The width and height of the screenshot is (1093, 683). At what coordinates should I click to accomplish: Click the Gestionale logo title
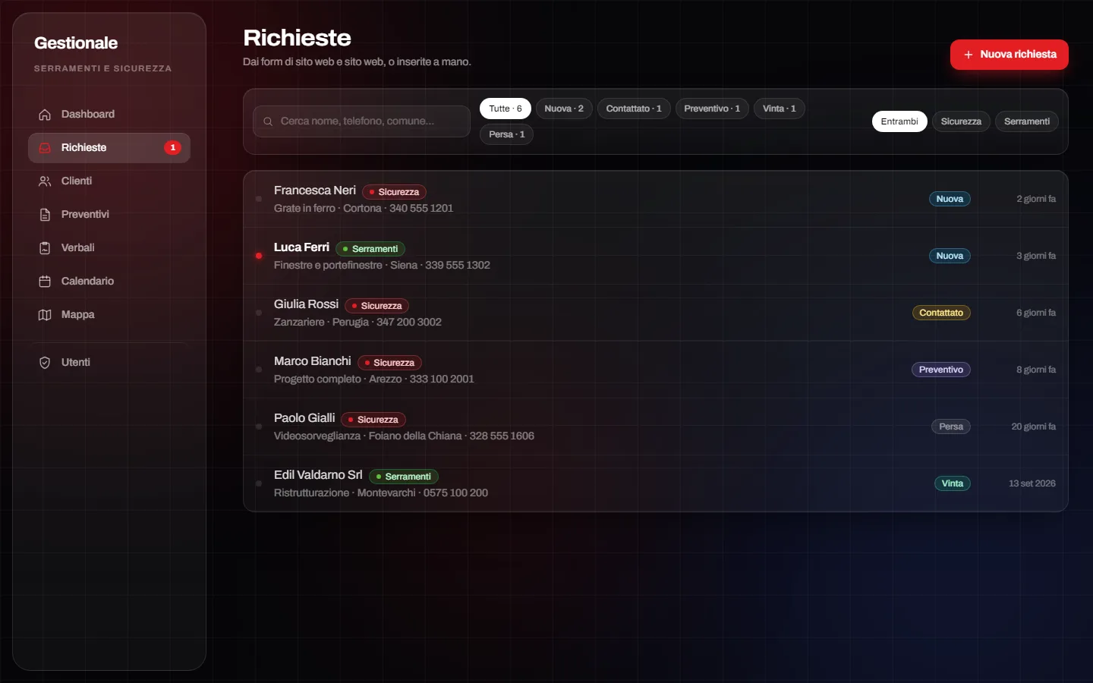click(76, 43)
